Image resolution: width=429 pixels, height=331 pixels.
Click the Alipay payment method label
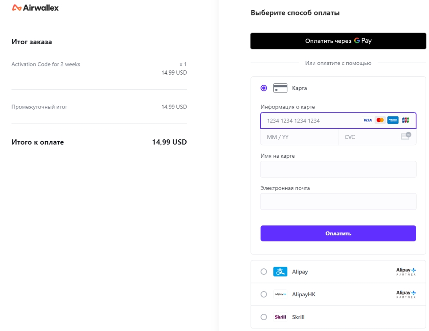[x=300, y=272]
